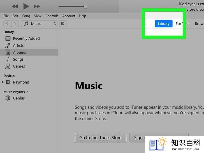
Task: Click the Sign in to the iTunes Store button
Action: (x=159, y=138)
